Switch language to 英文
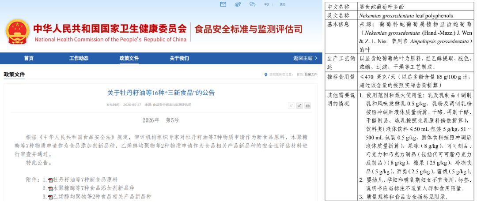477x202 pixels. [x=283, y=4]
